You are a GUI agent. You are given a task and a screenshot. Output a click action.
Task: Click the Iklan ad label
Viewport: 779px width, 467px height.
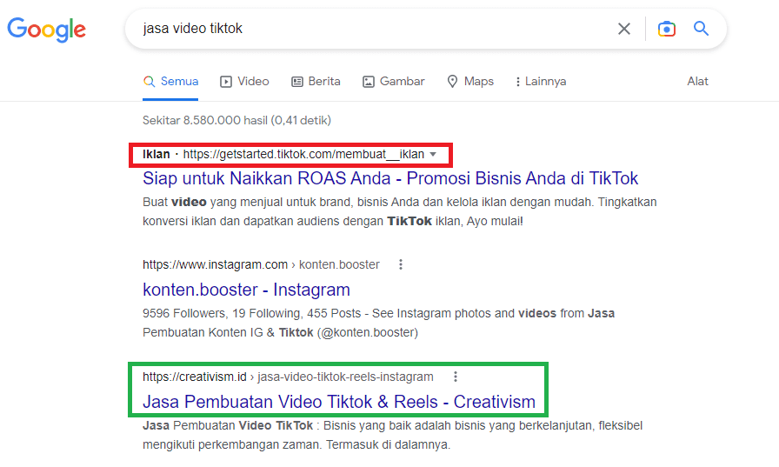[156, 155]
